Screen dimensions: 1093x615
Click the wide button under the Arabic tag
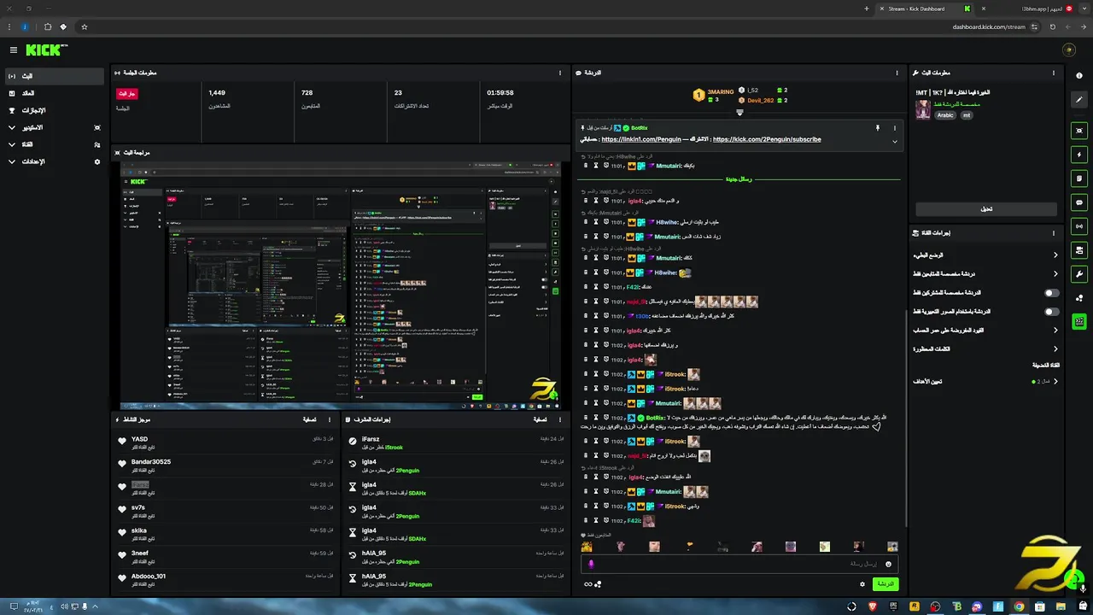click(986, 209)
